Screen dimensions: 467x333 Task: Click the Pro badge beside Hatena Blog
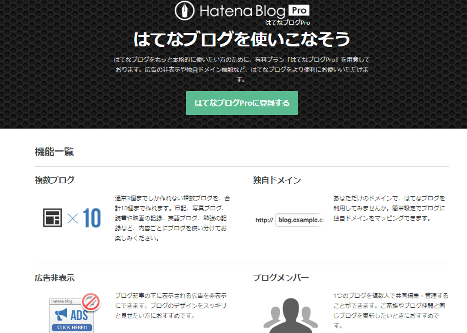click(299, 11)
